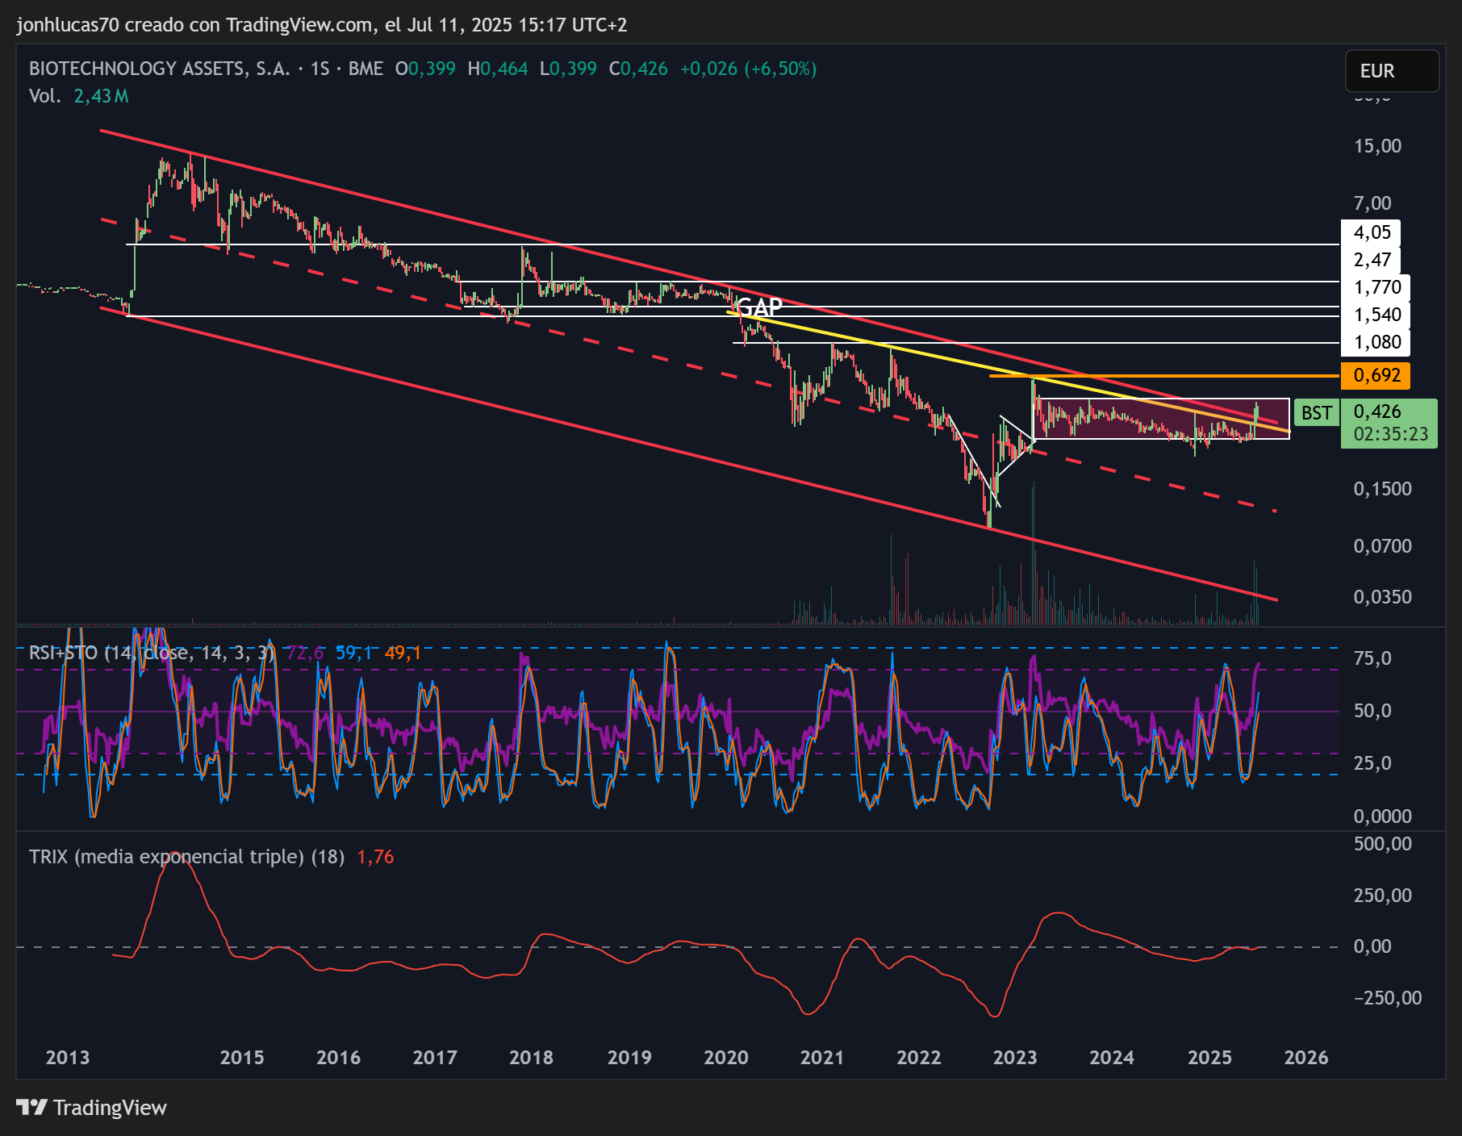Click the 4,05 horizontal level label
1462x1136 pixels.
[1371, 232]
